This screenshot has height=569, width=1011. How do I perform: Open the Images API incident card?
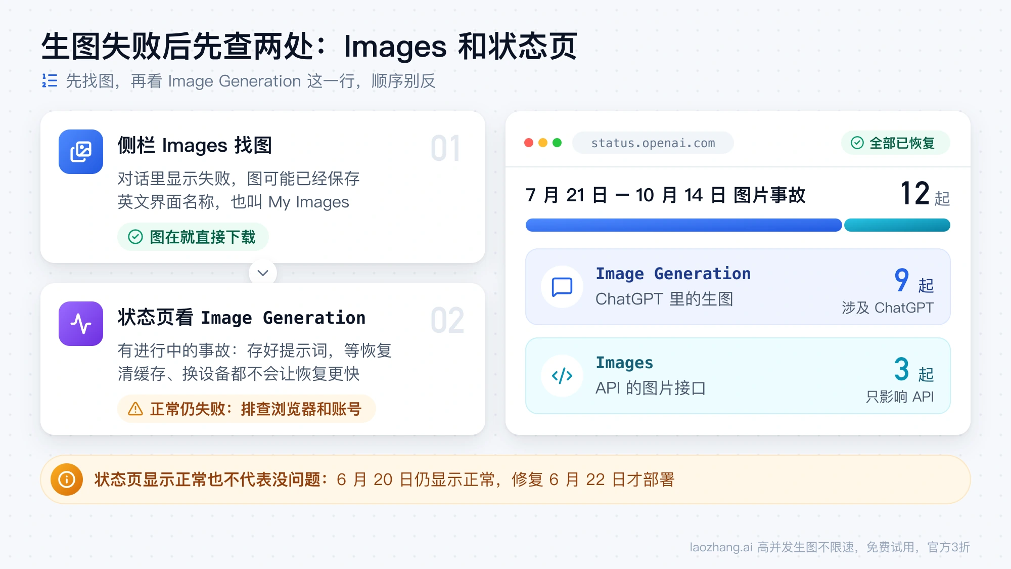click(x=738, y=376)
